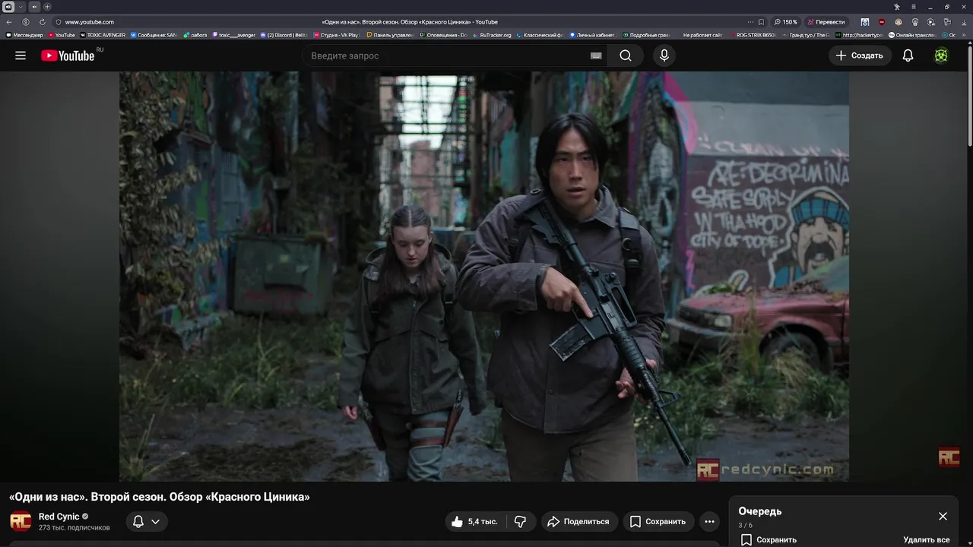Image resolution: width=973 pixels, height=547 pixels.
Task: Open the on-screen keyboard in search box
Action: 596,55
